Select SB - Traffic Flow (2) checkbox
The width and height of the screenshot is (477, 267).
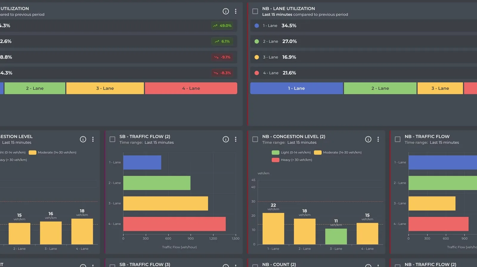click(x=112, y=139)
